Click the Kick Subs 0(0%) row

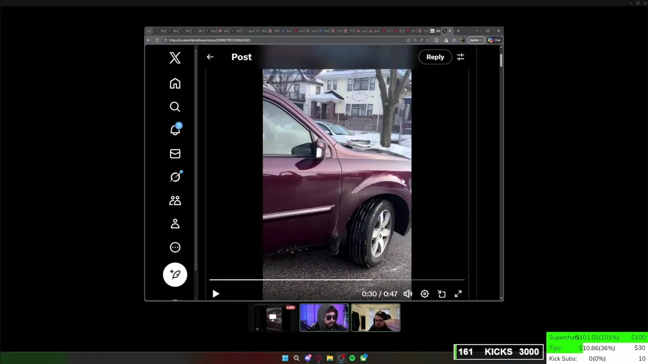tap(597, 358)
